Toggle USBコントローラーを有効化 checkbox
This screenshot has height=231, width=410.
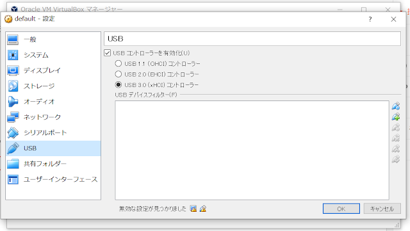tap(107, 53)
